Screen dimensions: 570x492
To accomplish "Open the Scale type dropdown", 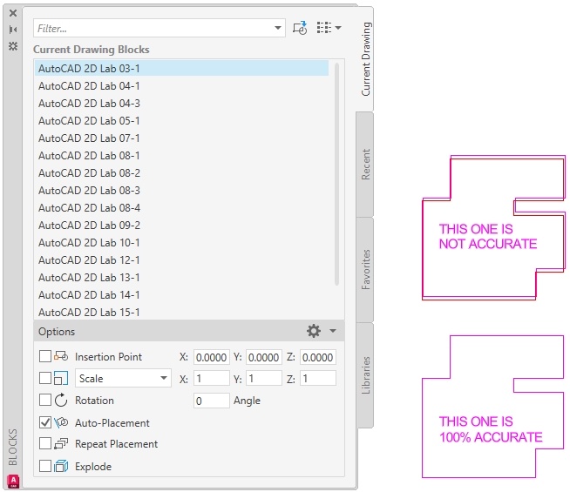I will click(x=123, y=378).
